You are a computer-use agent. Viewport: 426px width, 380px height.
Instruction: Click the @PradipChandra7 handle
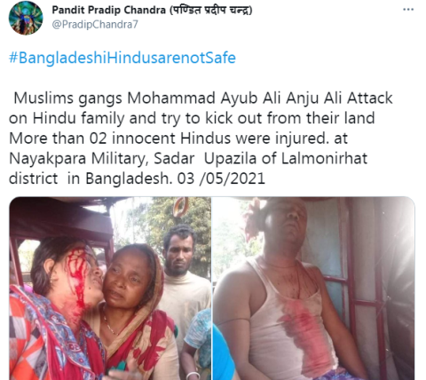pyautogui.click(x=95, y=24)
